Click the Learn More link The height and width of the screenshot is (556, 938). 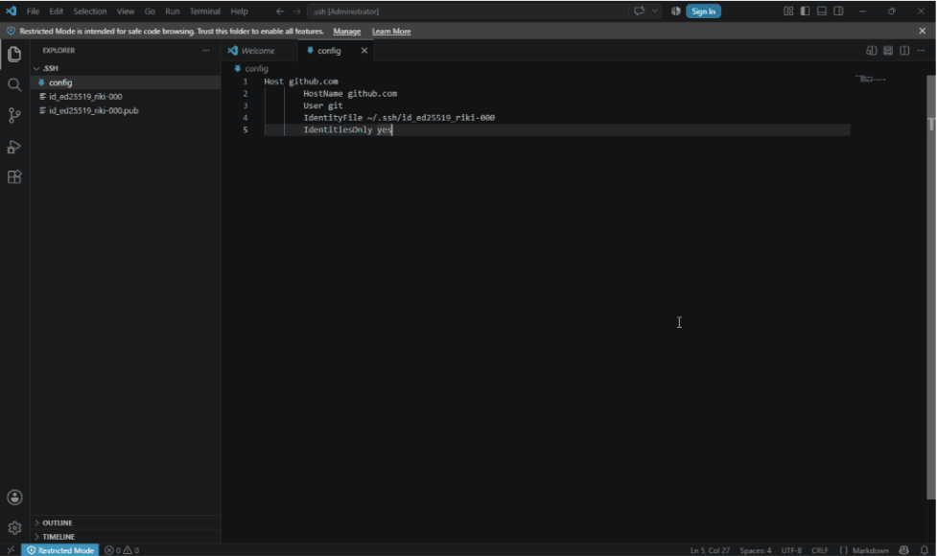[x=391, y=31]
